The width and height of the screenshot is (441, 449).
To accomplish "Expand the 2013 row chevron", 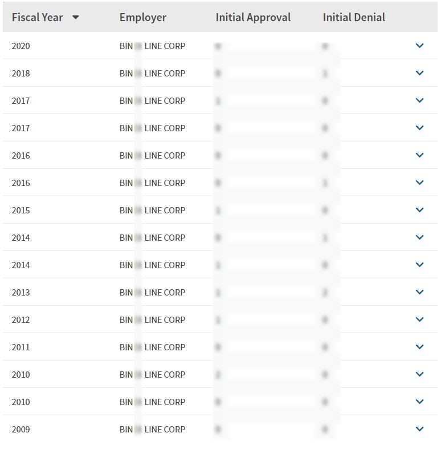I will pos(420,292).
